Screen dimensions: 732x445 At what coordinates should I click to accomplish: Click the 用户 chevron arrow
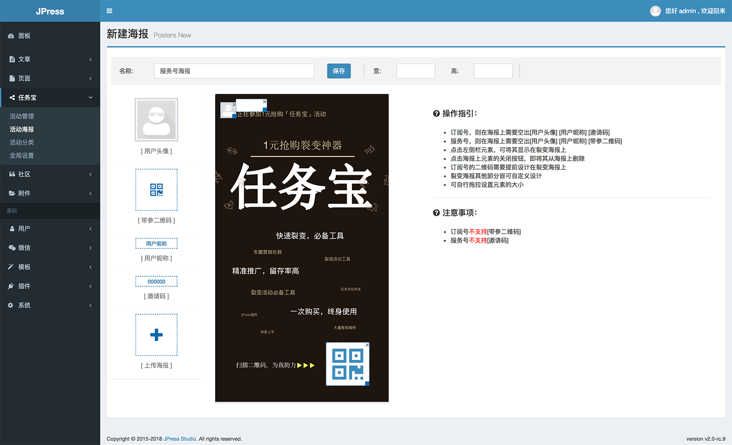pos(91,229)
